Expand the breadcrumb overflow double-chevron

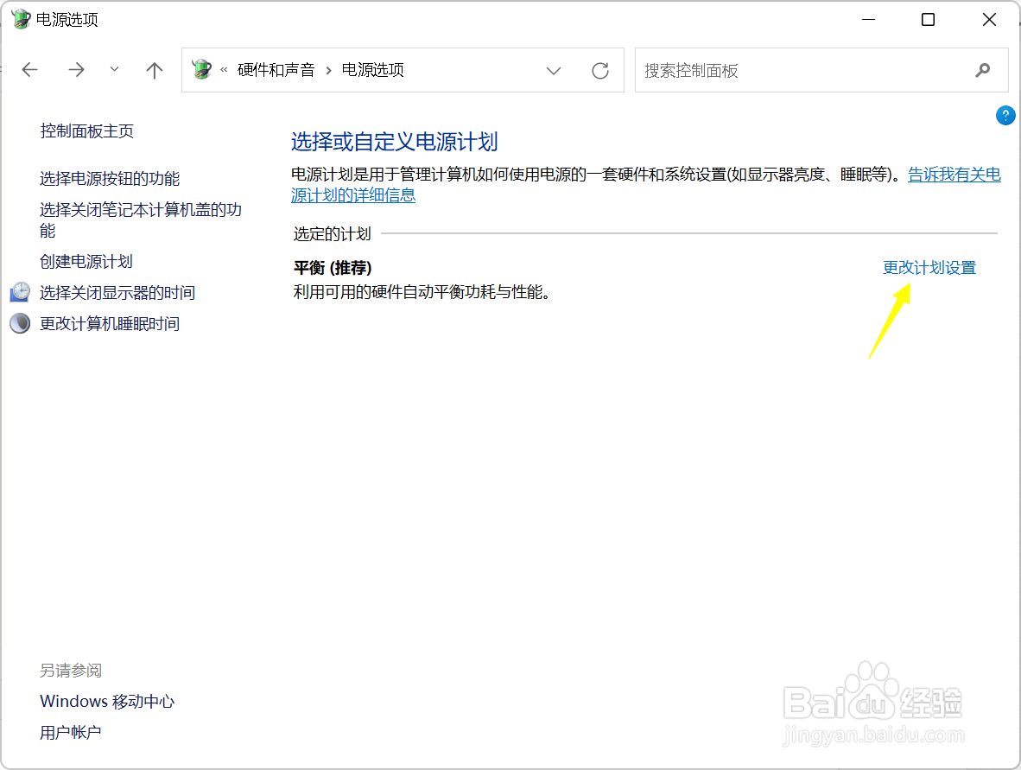pyautogui.click(x=222, y=70)
